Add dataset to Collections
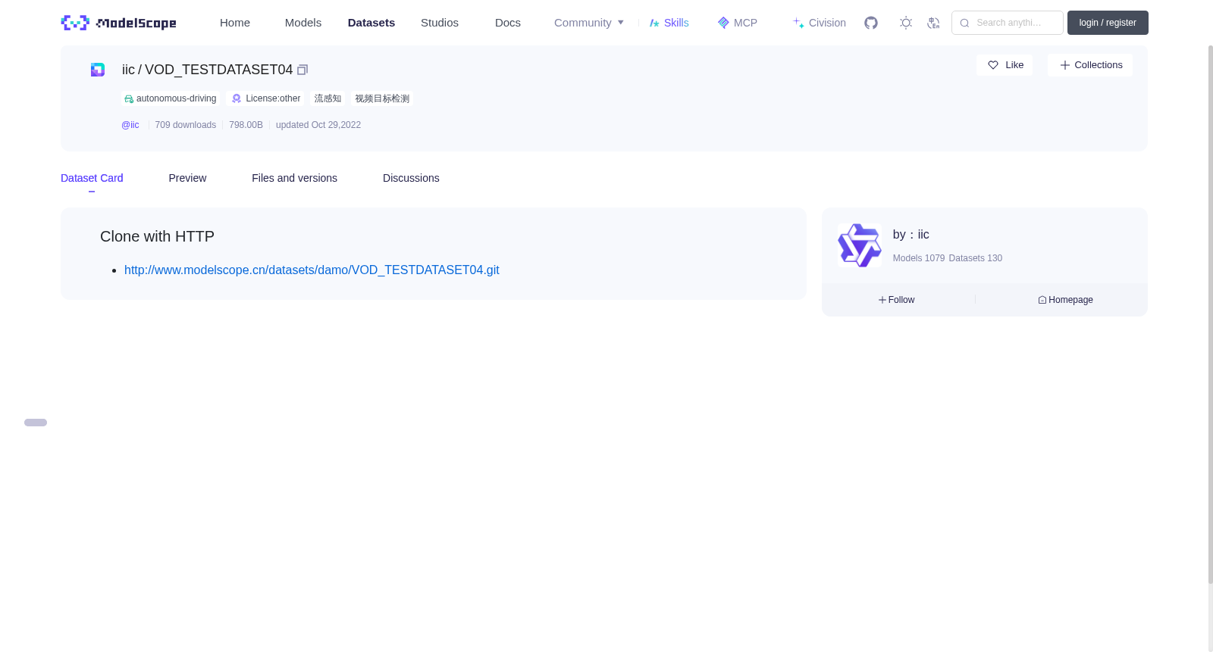Viewport: 1213px width, 652px height. [x=1090, y=65]
